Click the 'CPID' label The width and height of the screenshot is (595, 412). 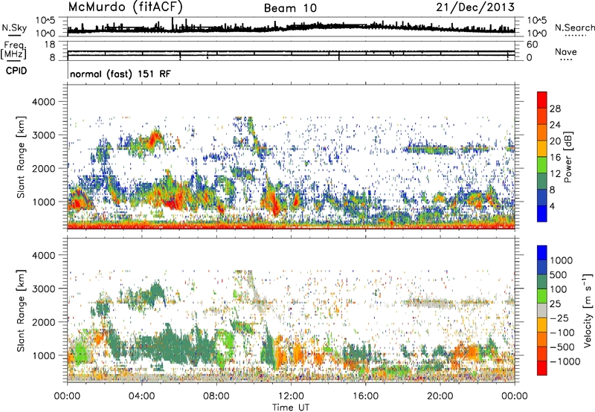click(16, 71)
